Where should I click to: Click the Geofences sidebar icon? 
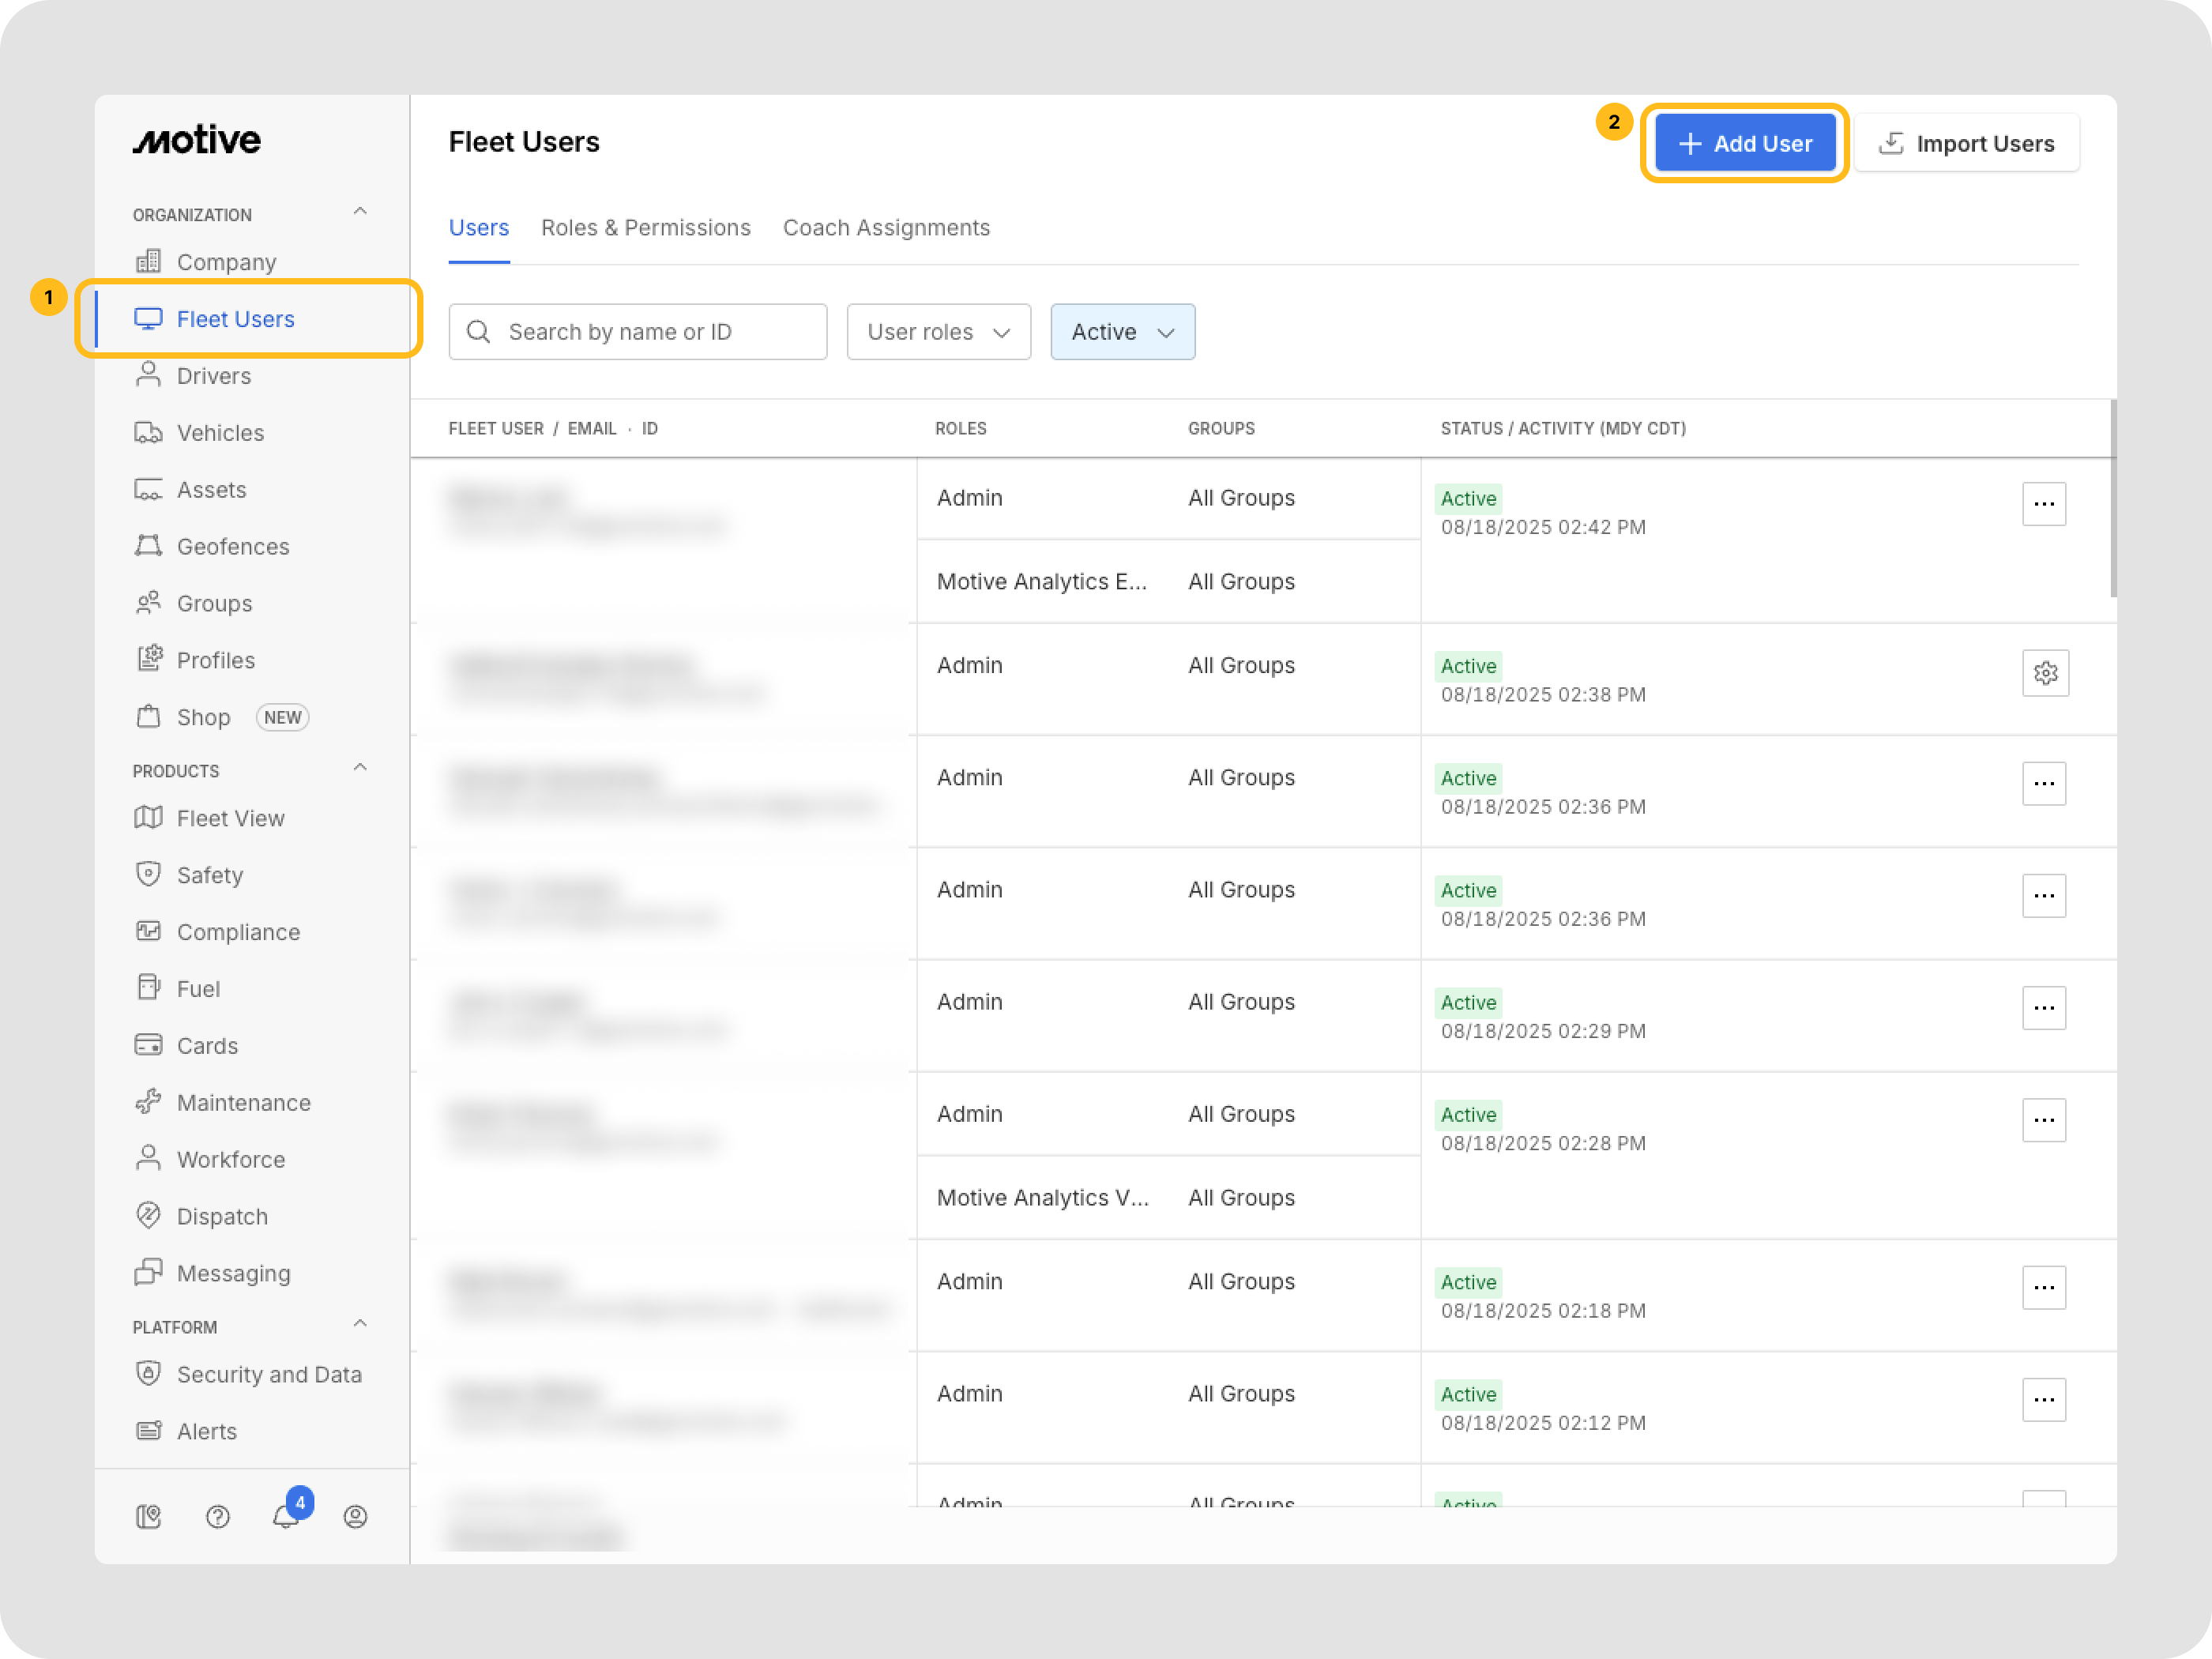[x=148, y=546]
